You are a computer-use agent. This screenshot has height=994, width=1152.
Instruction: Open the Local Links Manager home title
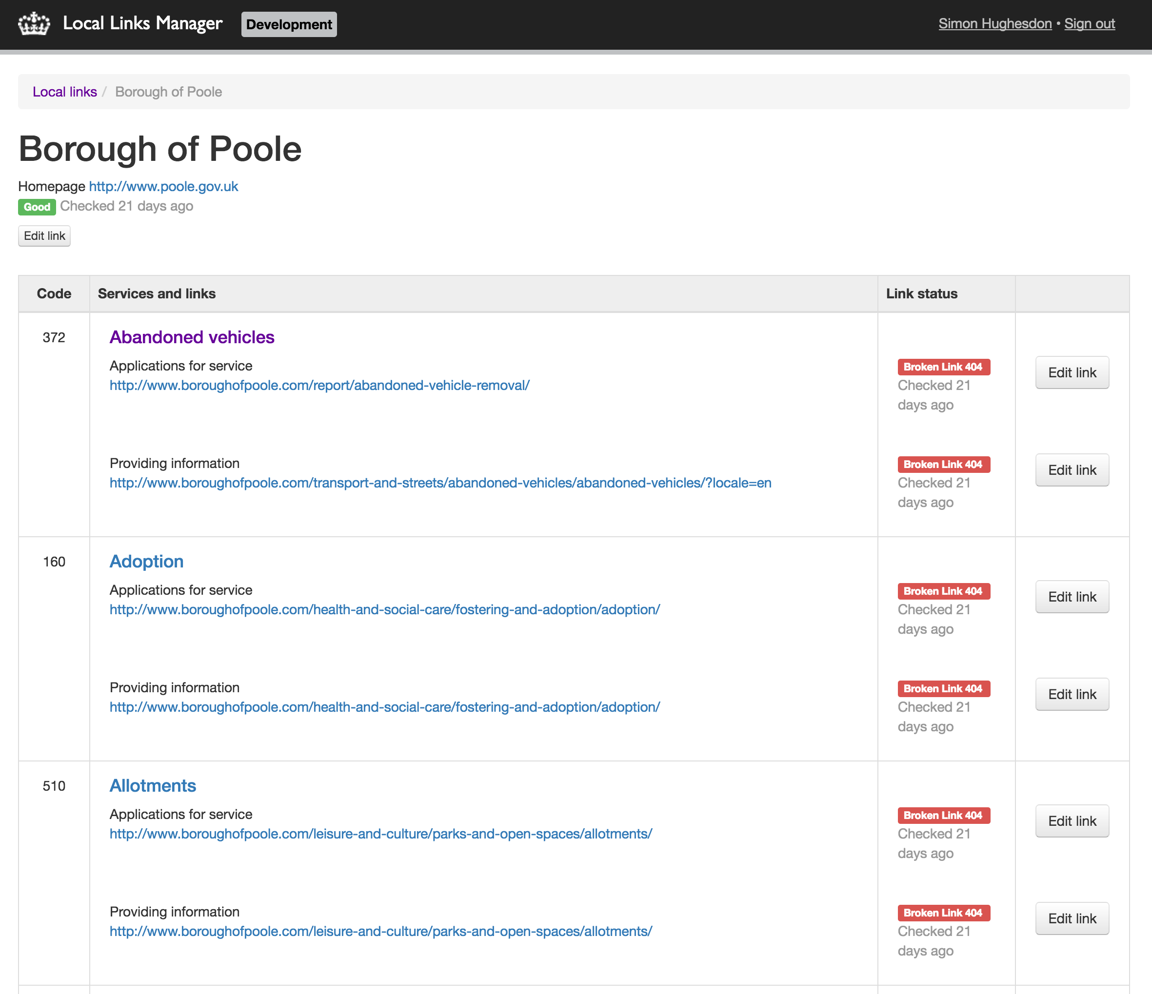(142, 23)
